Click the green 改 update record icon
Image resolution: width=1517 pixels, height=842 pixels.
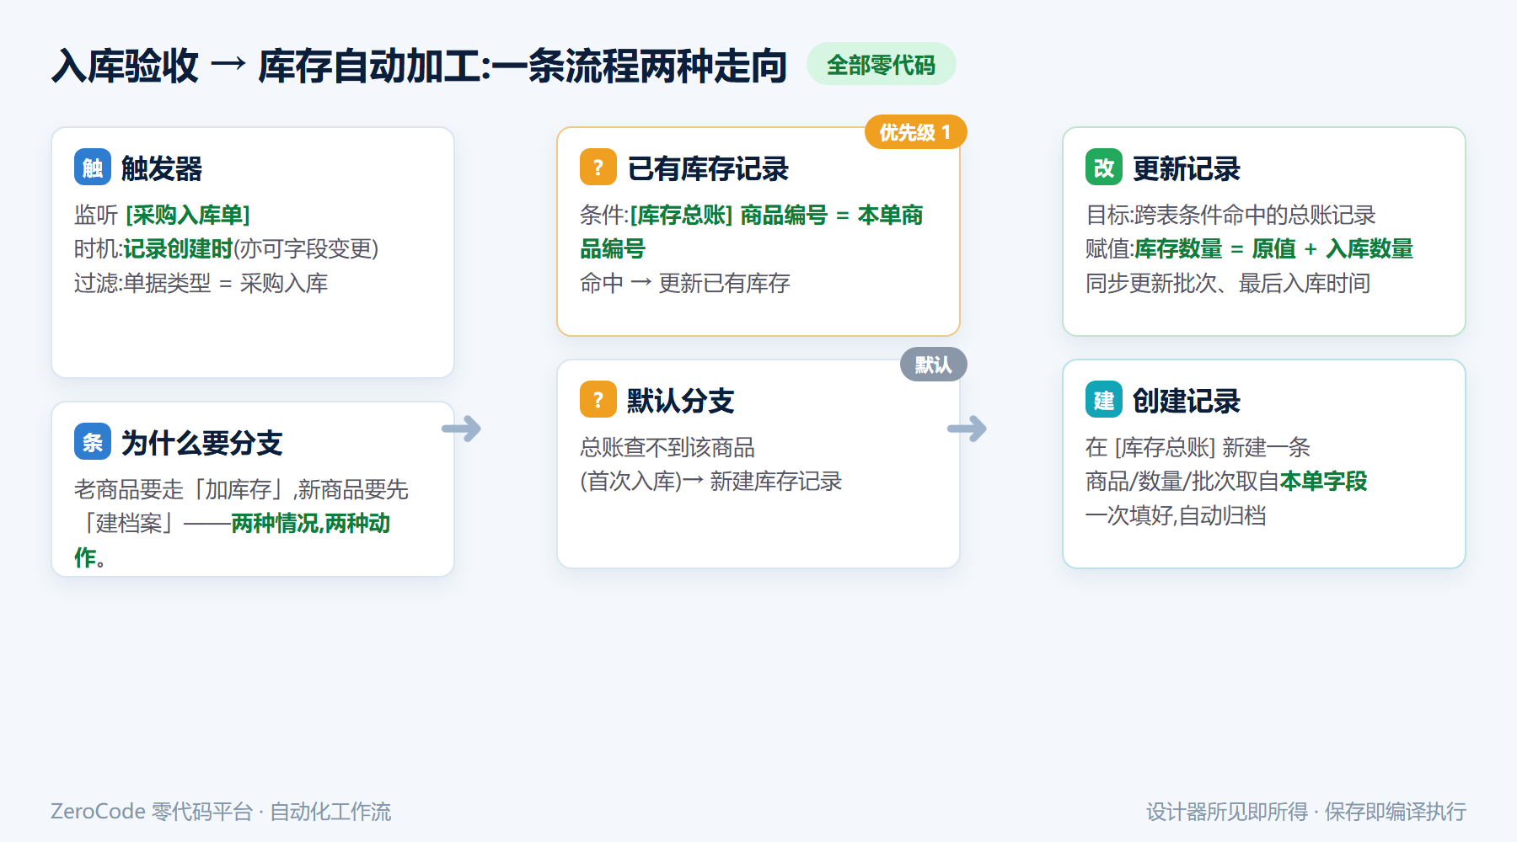click(x=1104, y=167)
